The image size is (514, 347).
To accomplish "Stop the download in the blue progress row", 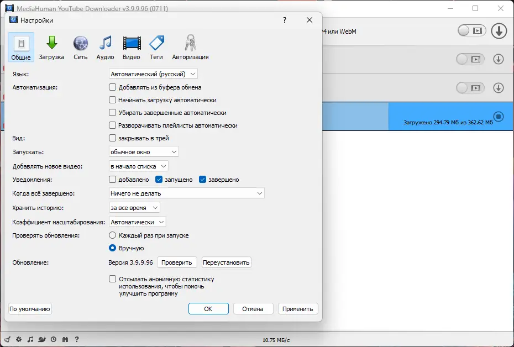I will click(499, 117).
